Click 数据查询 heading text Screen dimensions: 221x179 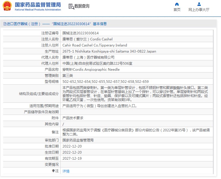click(x=82, y=6)
